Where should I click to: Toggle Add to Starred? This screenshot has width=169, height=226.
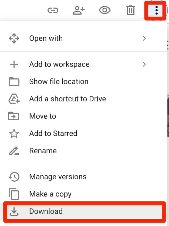point(53,133)
